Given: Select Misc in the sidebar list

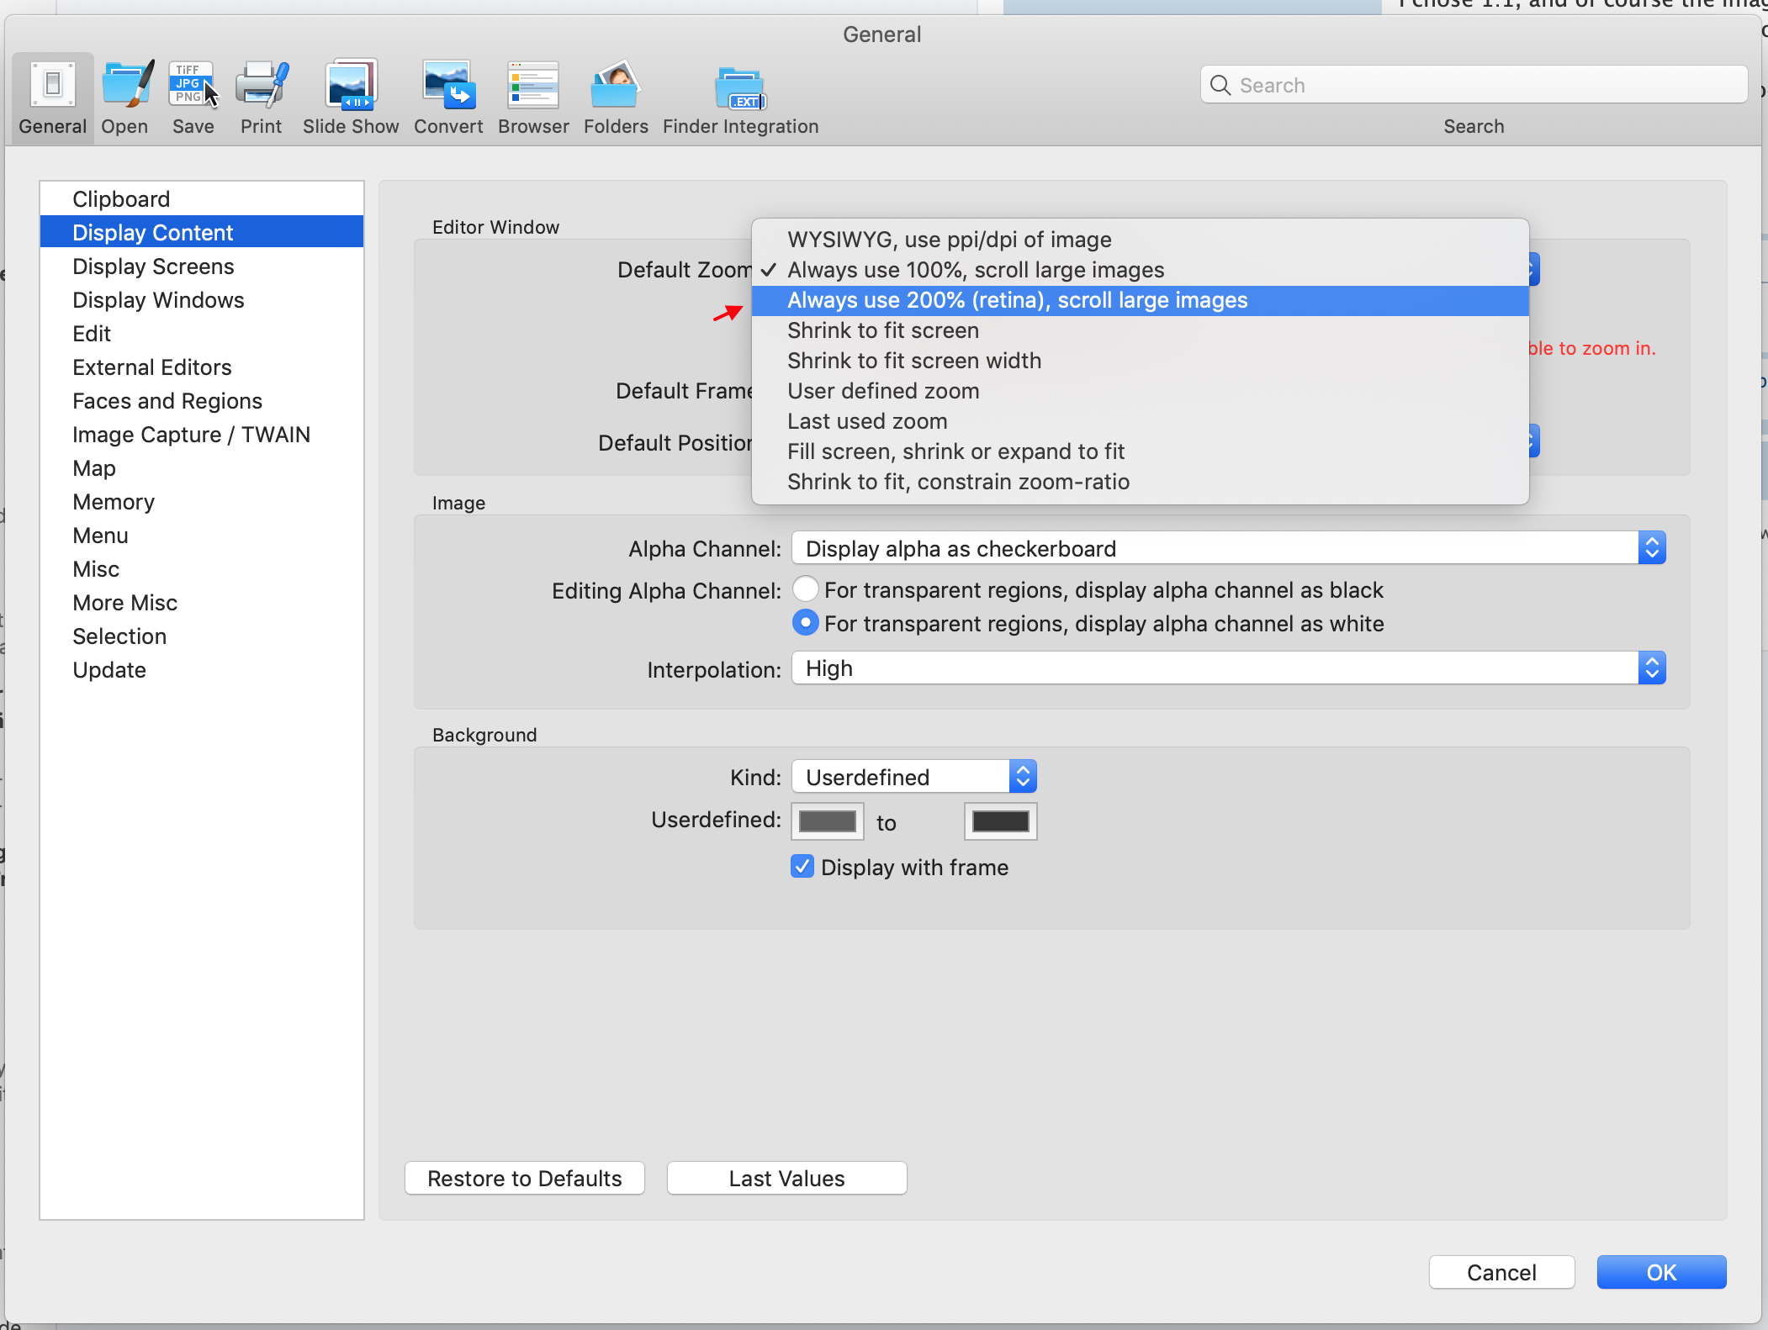Looking at the screenshot, I should (202, 569).
